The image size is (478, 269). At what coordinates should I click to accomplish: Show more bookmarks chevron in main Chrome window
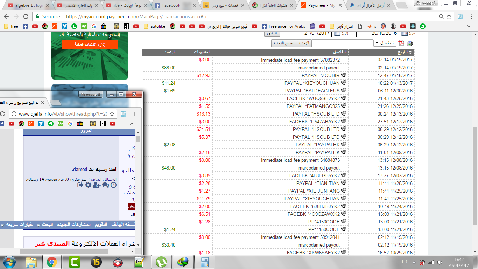(x=469, y=26)
